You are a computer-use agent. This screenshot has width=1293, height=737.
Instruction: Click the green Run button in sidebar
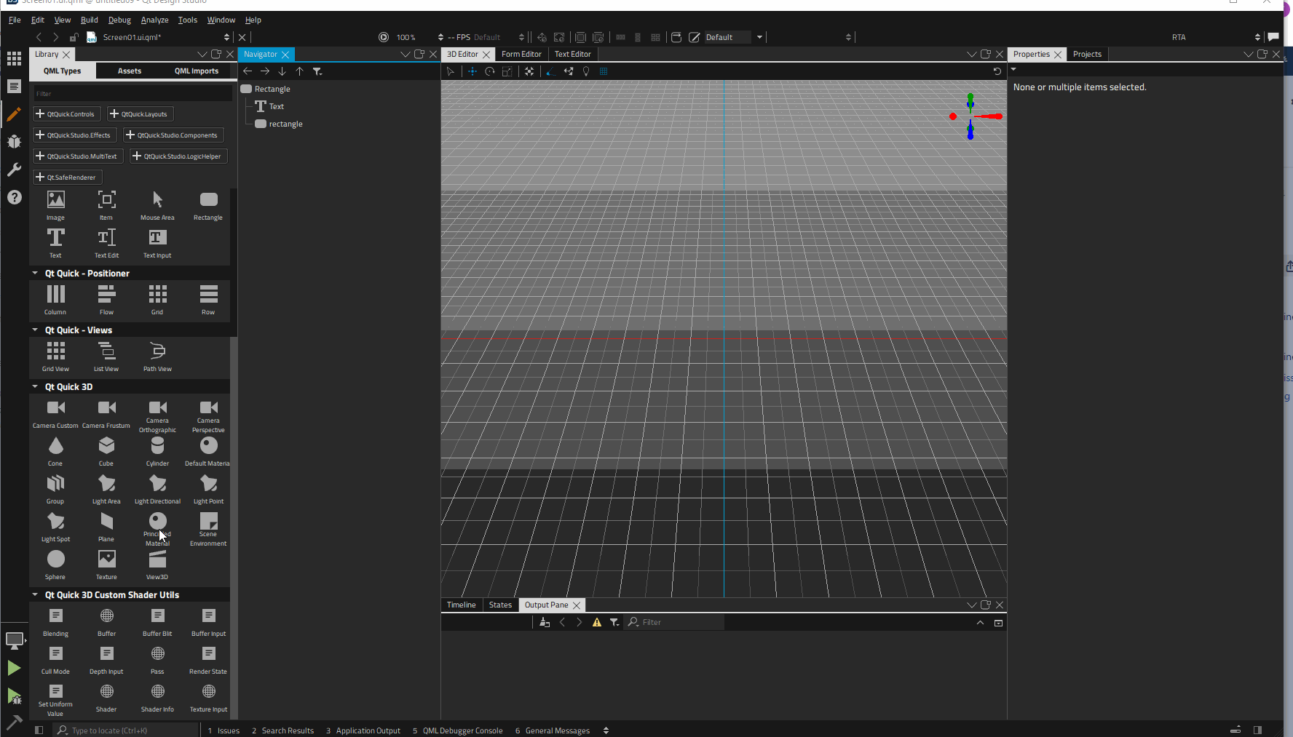(x=14, y=668)
